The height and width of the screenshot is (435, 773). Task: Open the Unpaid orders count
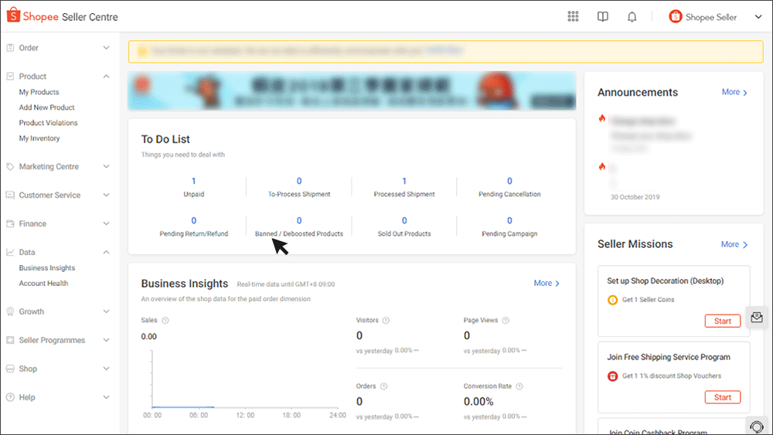pos(194,182)
